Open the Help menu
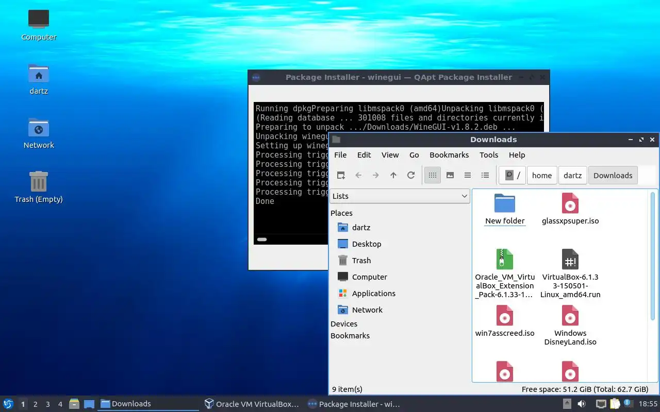This screenshot has width=660, height=412. pos(517,155)
